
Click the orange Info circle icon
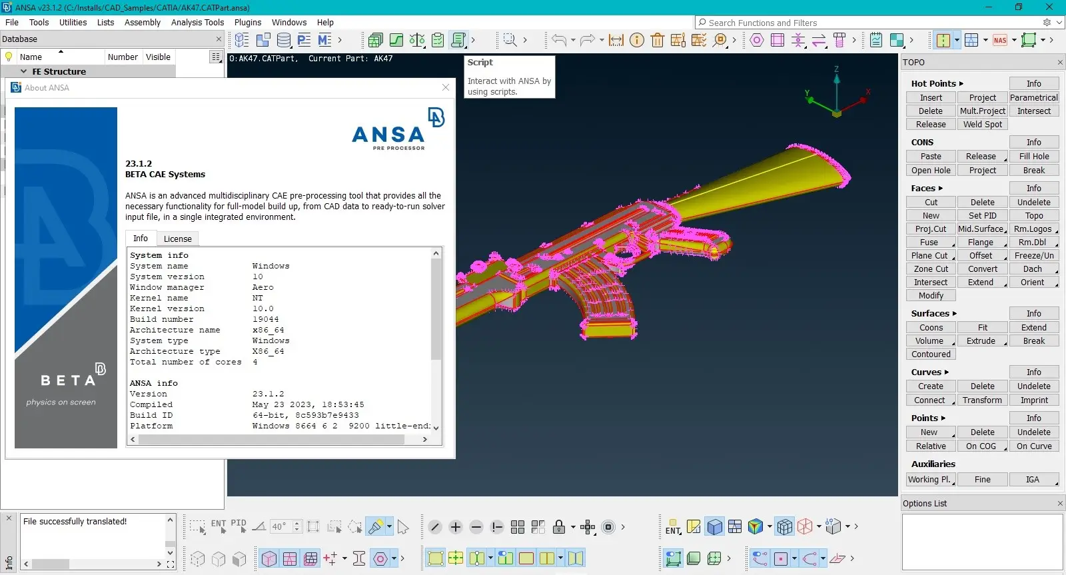(x=637, y=40)
